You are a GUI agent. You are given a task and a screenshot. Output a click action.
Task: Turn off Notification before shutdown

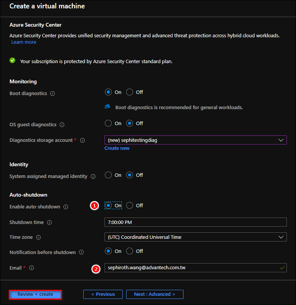click(x=130, y=251)
